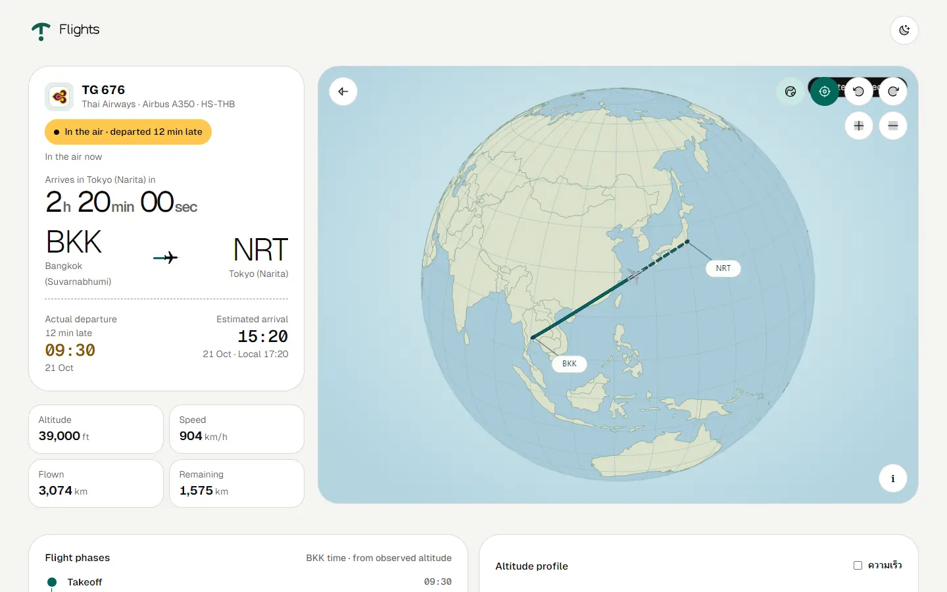Click the Altitude profile heading
Viewport: 947px width, 592px height.
(x=531, y=566)
